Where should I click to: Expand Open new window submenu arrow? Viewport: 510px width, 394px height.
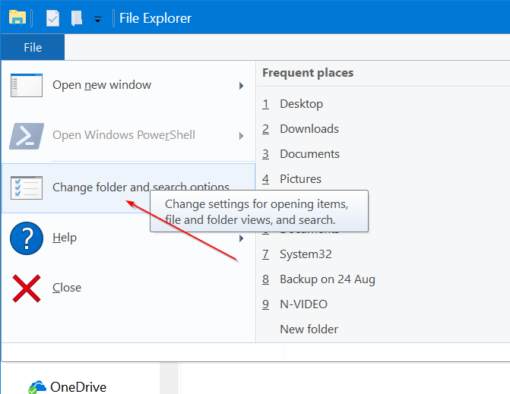[x=242, y=86]
